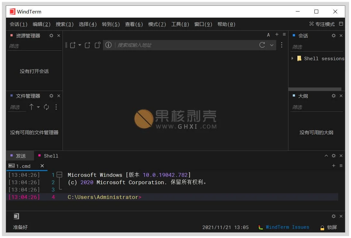Close the 大纲 panel
The image size is (351, 238).
(341, 96)
